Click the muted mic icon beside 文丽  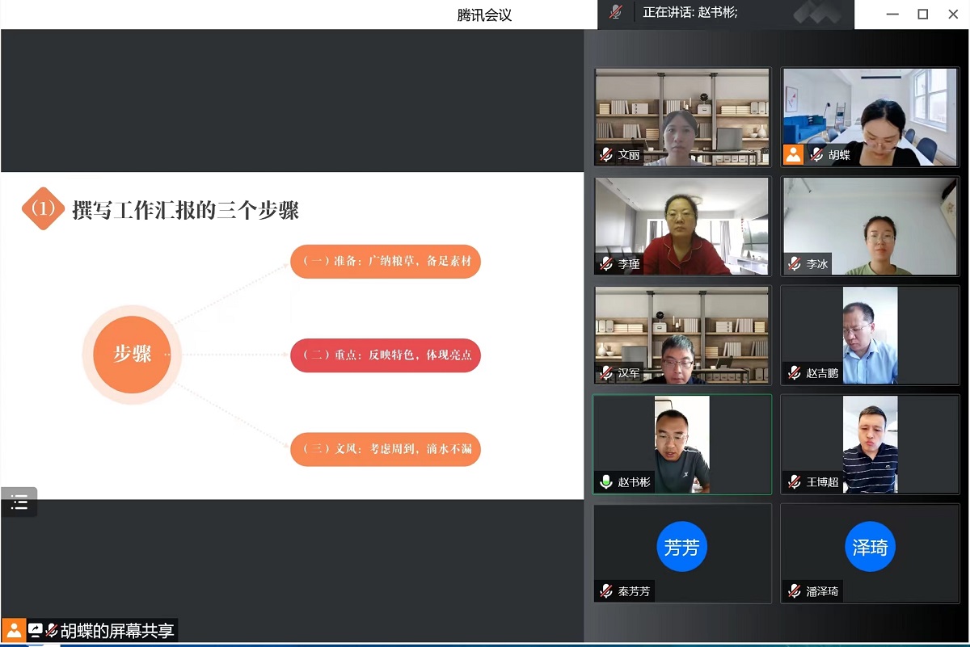[606, 154]
